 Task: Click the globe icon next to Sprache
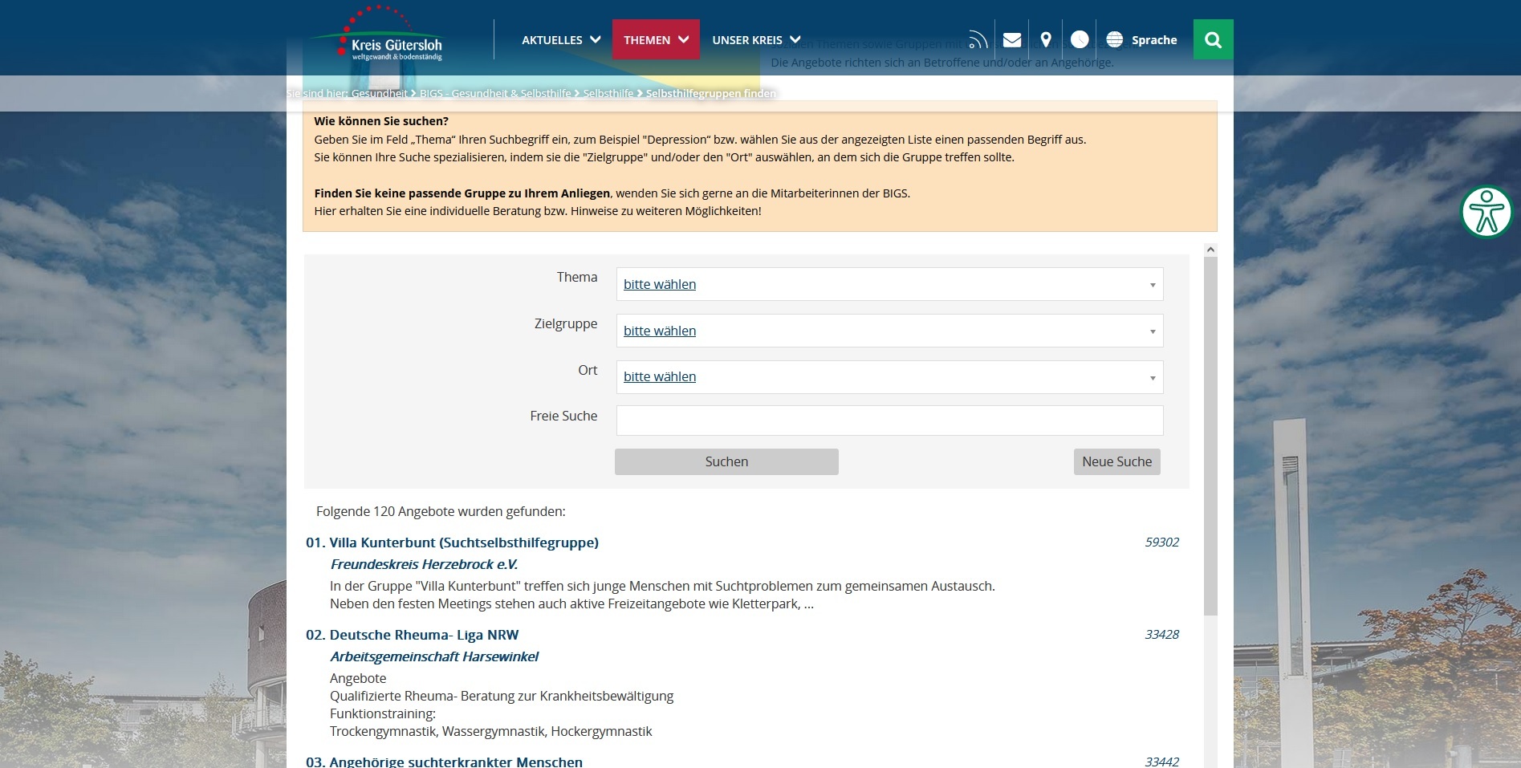pos(1113,39)
